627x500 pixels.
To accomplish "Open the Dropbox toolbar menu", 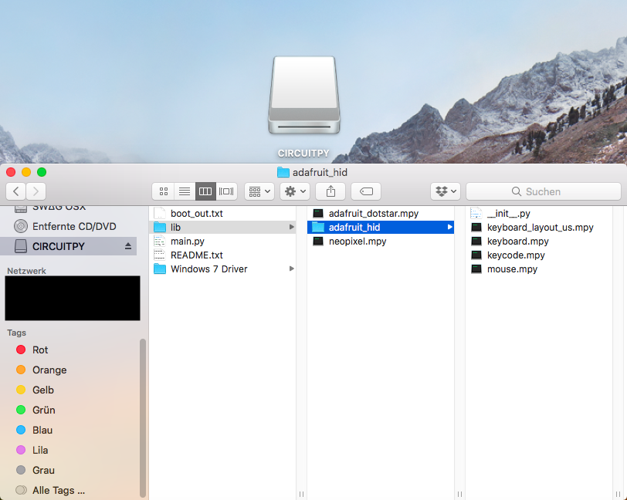I will click(446, 191).
